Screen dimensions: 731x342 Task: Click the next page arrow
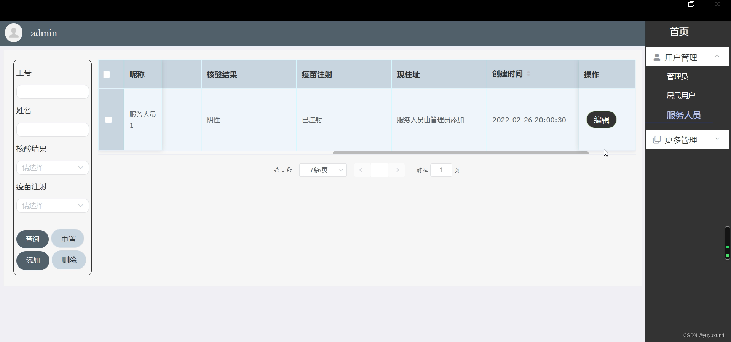tap(397, 170)
